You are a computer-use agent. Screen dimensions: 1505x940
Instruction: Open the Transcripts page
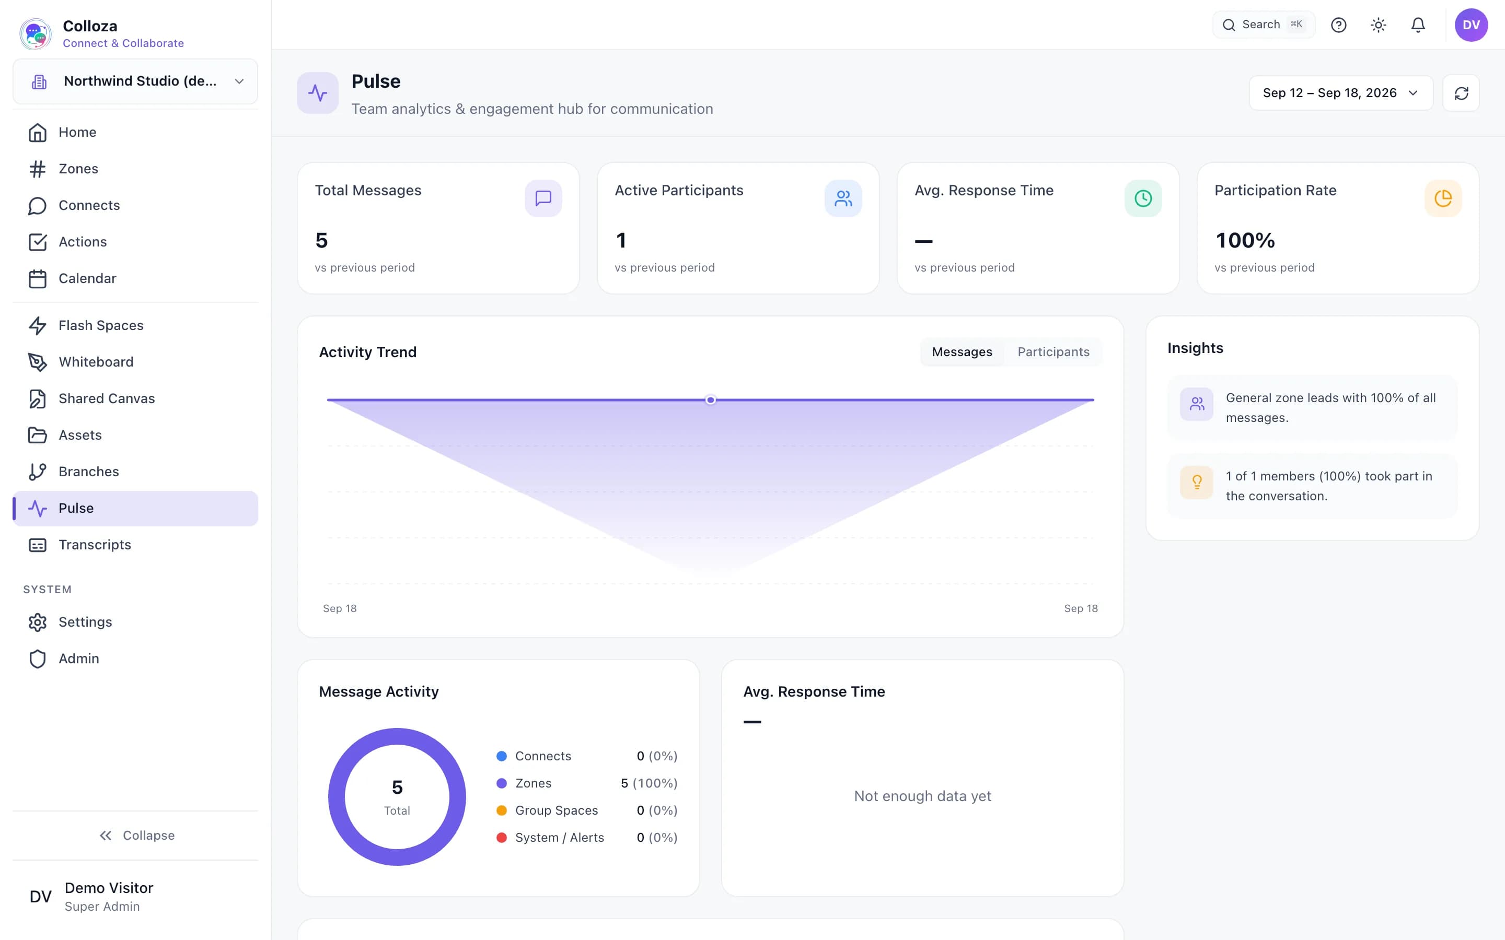click(x=135, y=545)
